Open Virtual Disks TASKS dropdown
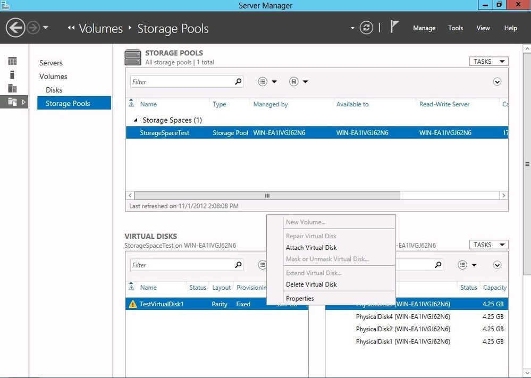 point(488,245)
